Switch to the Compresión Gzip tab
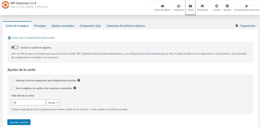The height and width of the screenshot is (127, 260). click(x=90, y=26)
